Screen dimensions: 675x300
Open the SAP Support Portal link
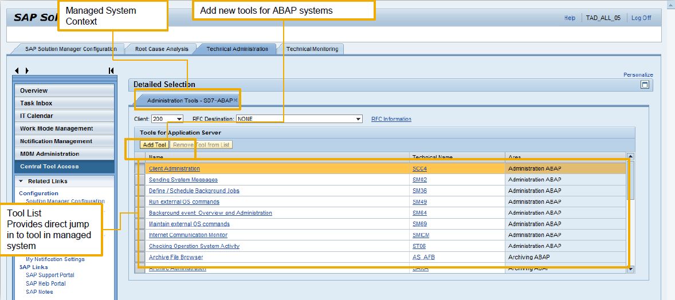pyautogui.click(x=50, y=275)
